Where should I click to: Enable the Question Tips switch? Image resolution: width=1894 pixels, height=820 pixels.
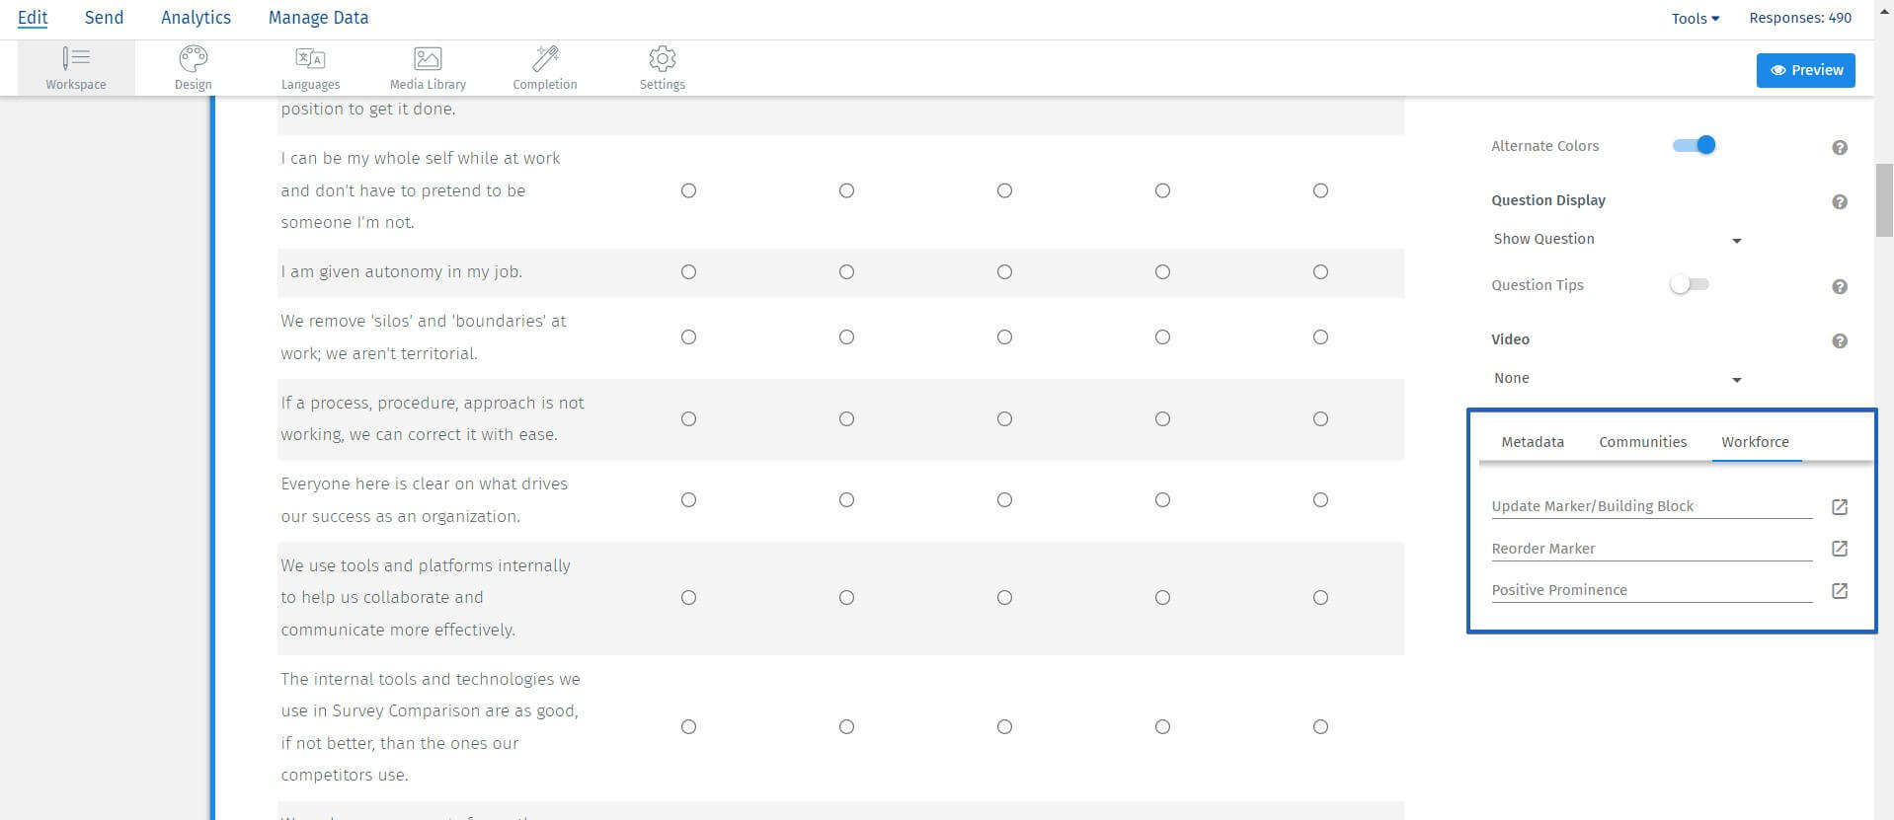coord(1689,284)
